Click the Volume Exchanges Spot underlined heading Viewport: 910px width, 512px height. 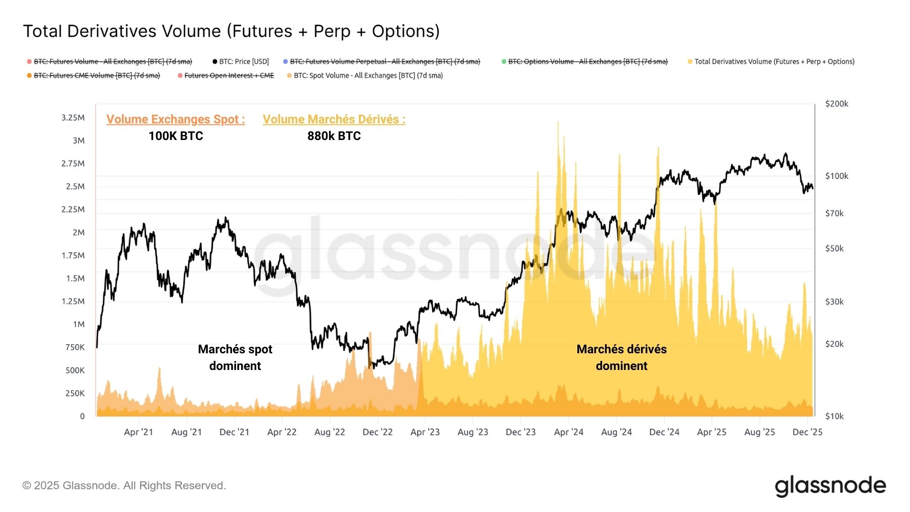175,119
